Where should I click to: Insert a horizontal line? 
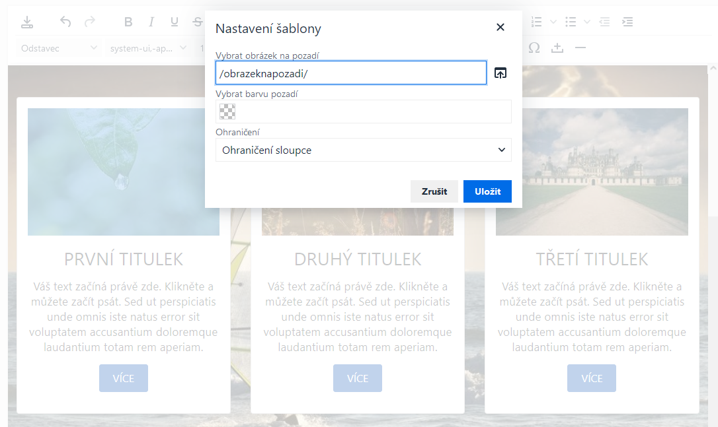pyautogui.click(x=580, y=48)
